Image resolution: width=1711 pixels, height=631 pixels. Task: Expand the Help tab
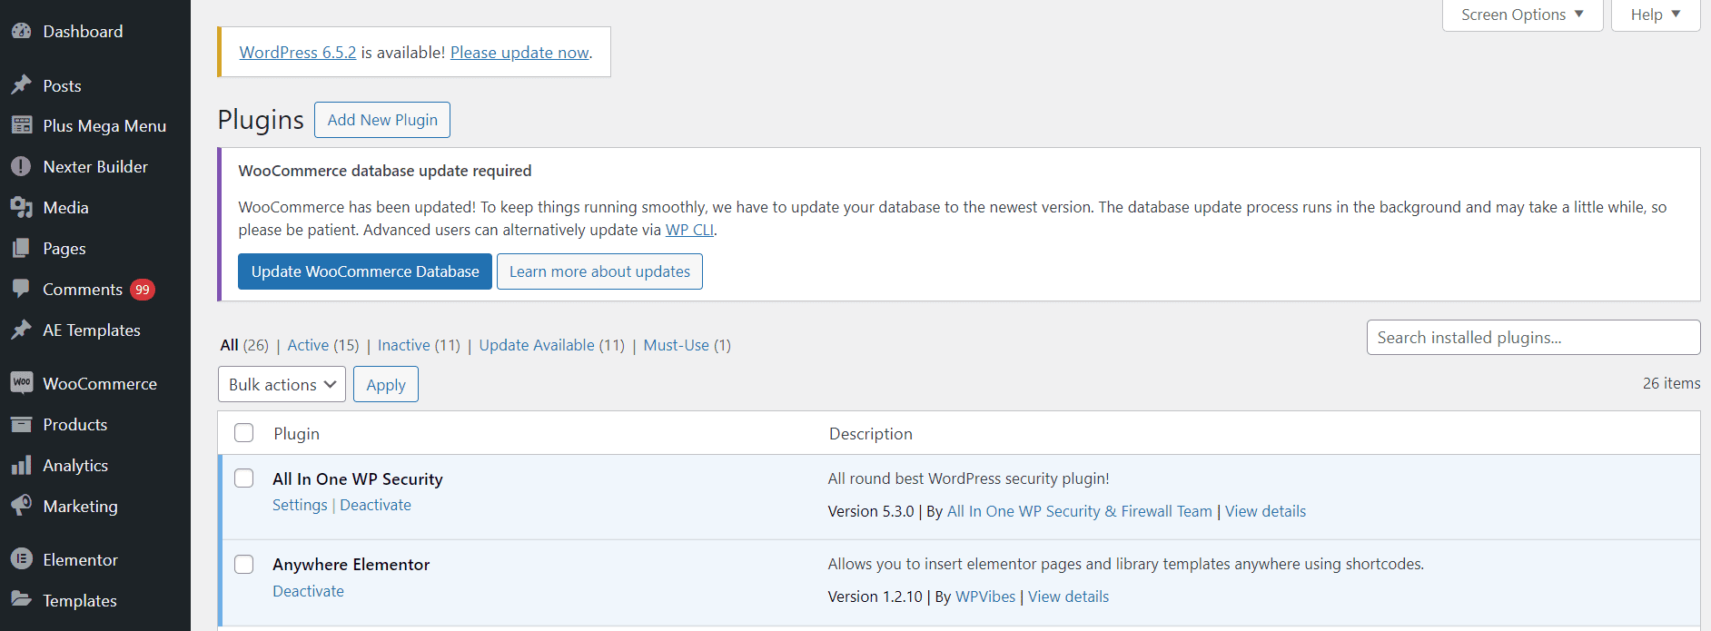(1656, 15)
